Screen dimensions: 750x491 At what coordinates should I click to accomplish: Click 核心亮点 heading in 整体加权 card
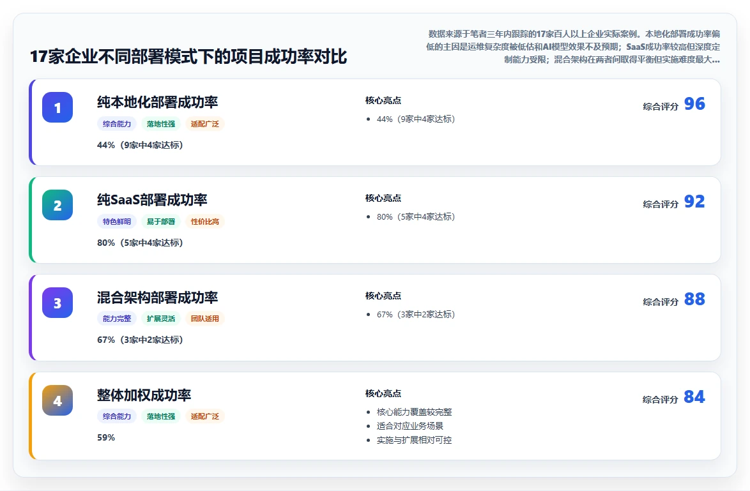(383, 393)
